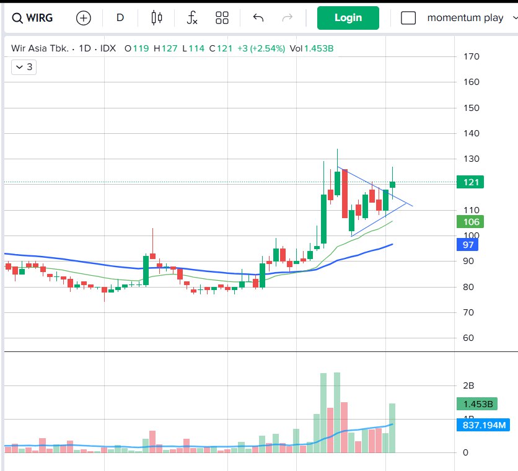This screenshot has height=471, width=518.
Task: Click the 170 price axis label
Action: coord(472,56)
